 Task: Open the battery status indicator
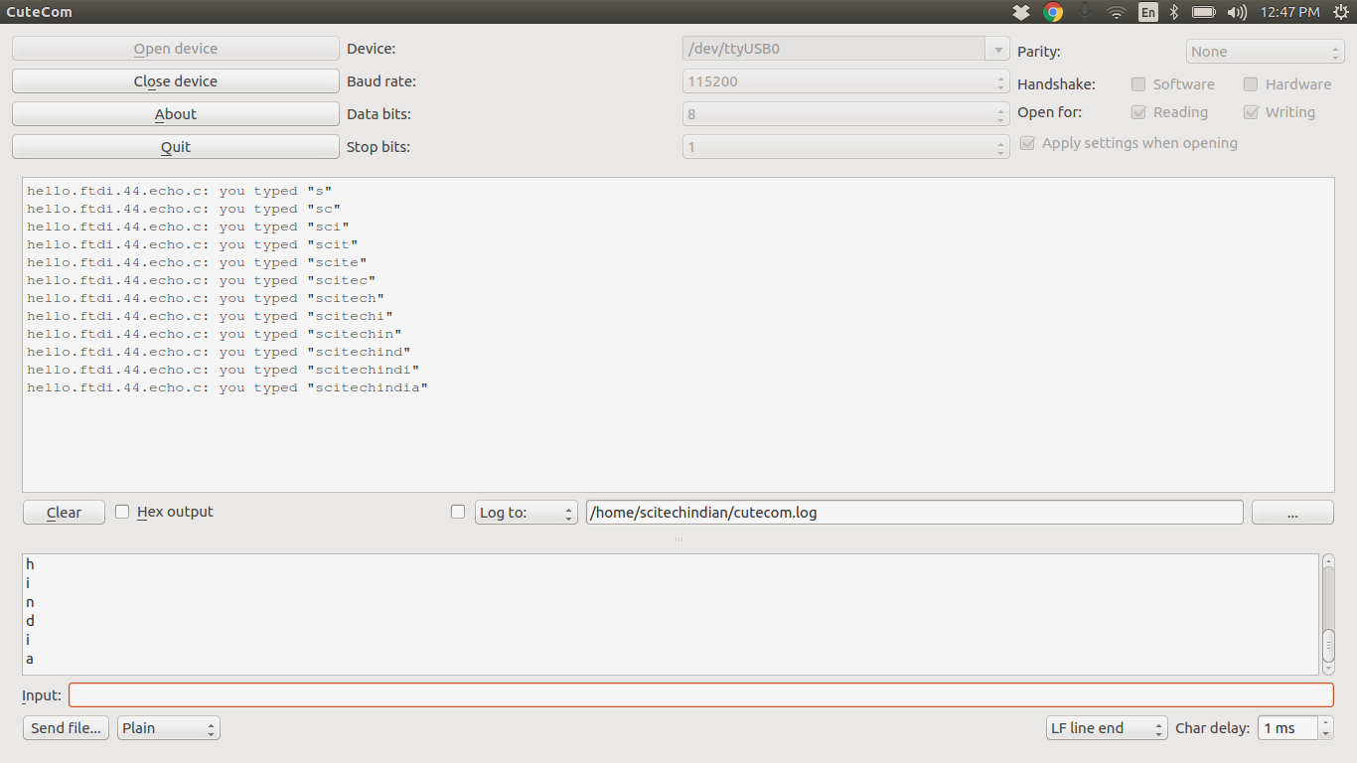1204,12
